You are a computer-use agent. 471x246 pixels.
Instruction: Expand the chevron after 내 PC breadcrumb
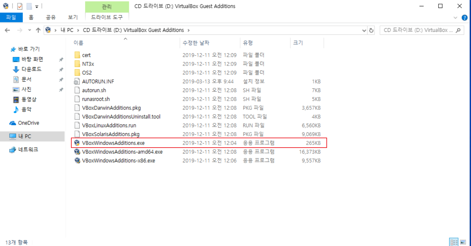pos(78,30)
